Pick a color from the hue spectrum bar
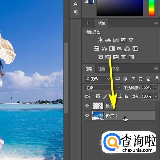 pyautogui.click(x=152, y=8)
